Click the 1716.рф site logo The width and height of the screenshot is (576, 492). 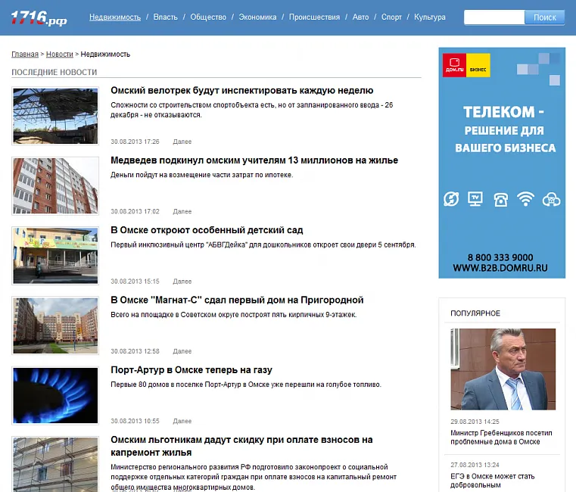[39, 18]
